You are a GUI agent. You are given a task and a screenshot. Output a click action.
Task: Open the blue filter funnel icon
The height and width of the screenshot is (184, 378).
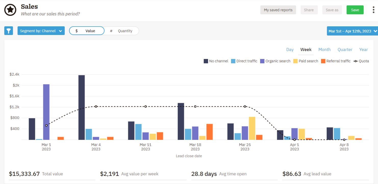tap(8, 31)
